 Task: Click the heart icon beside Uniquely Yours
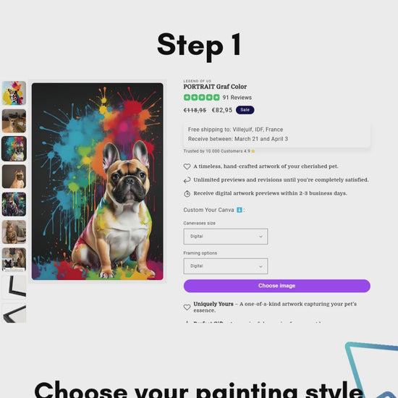tap(187, 307)
